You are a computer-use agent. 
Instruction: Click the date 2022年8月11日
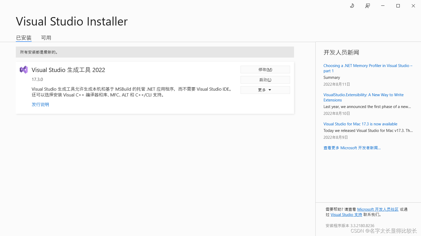click(337, 84)
